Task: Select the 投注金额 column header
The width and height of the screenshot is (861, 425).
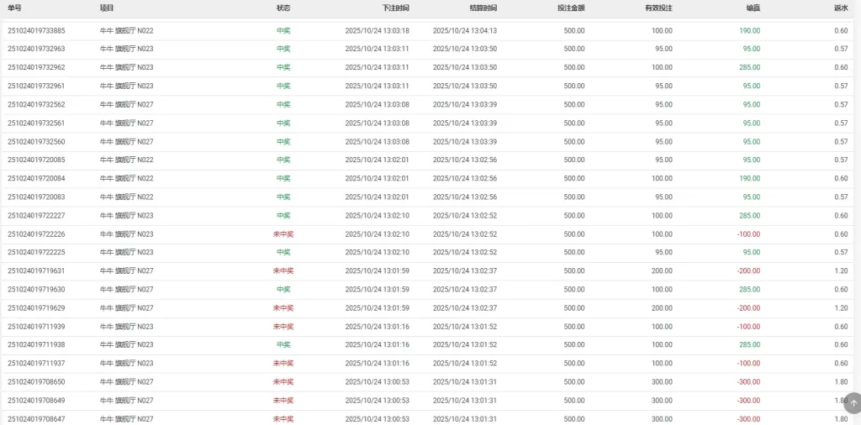Action: tap(570, 8)
